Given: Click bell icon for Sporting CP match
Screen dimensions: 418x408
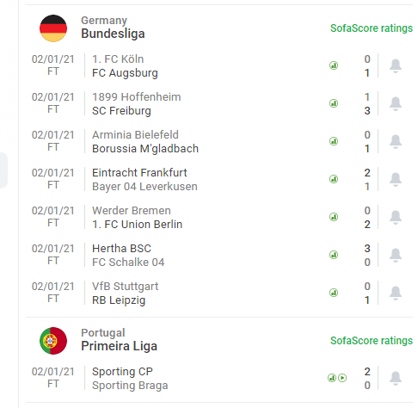Looking at the screenshot, I should click(396, 378).
